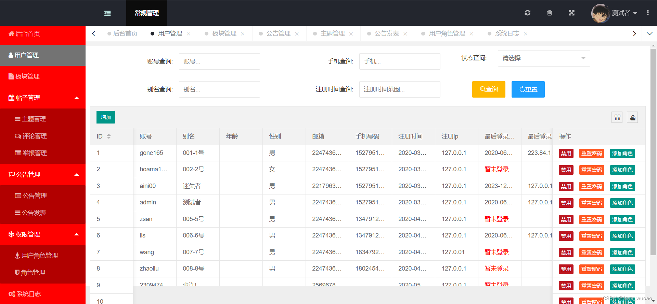
Task: Click the 重置 reset button
Action: (528, 89)
